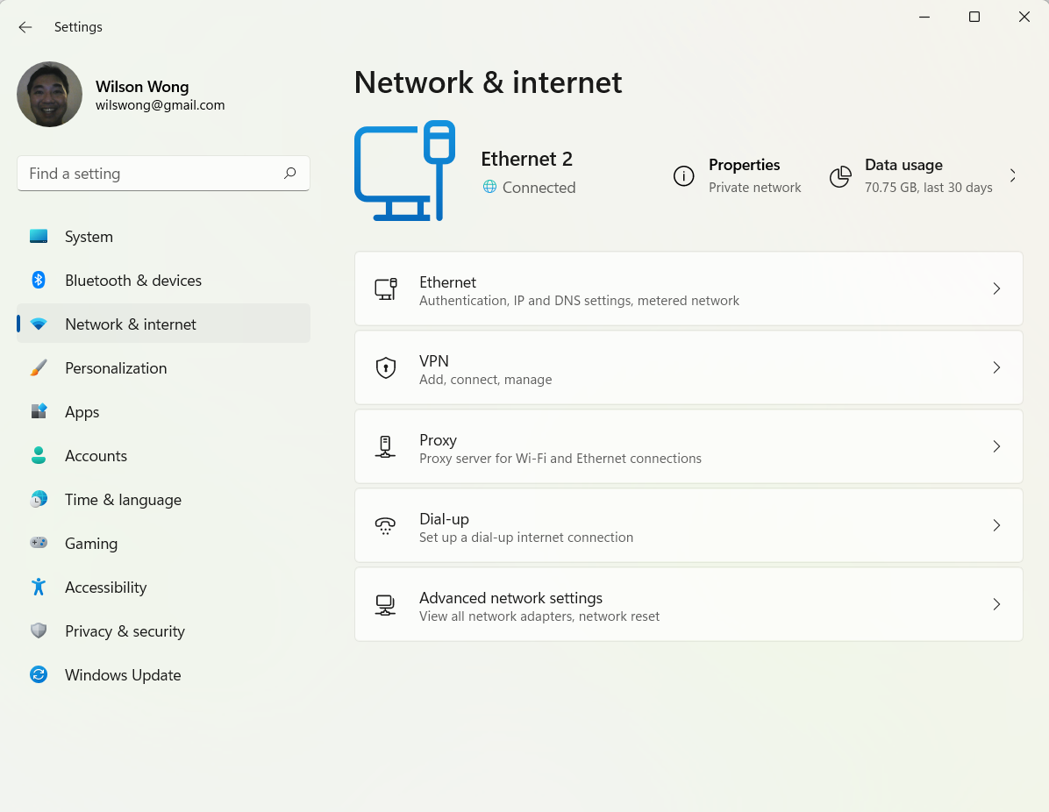1049x812 pixels.
Task: Switch to Windows Update page
Action: tap(163, 674)
